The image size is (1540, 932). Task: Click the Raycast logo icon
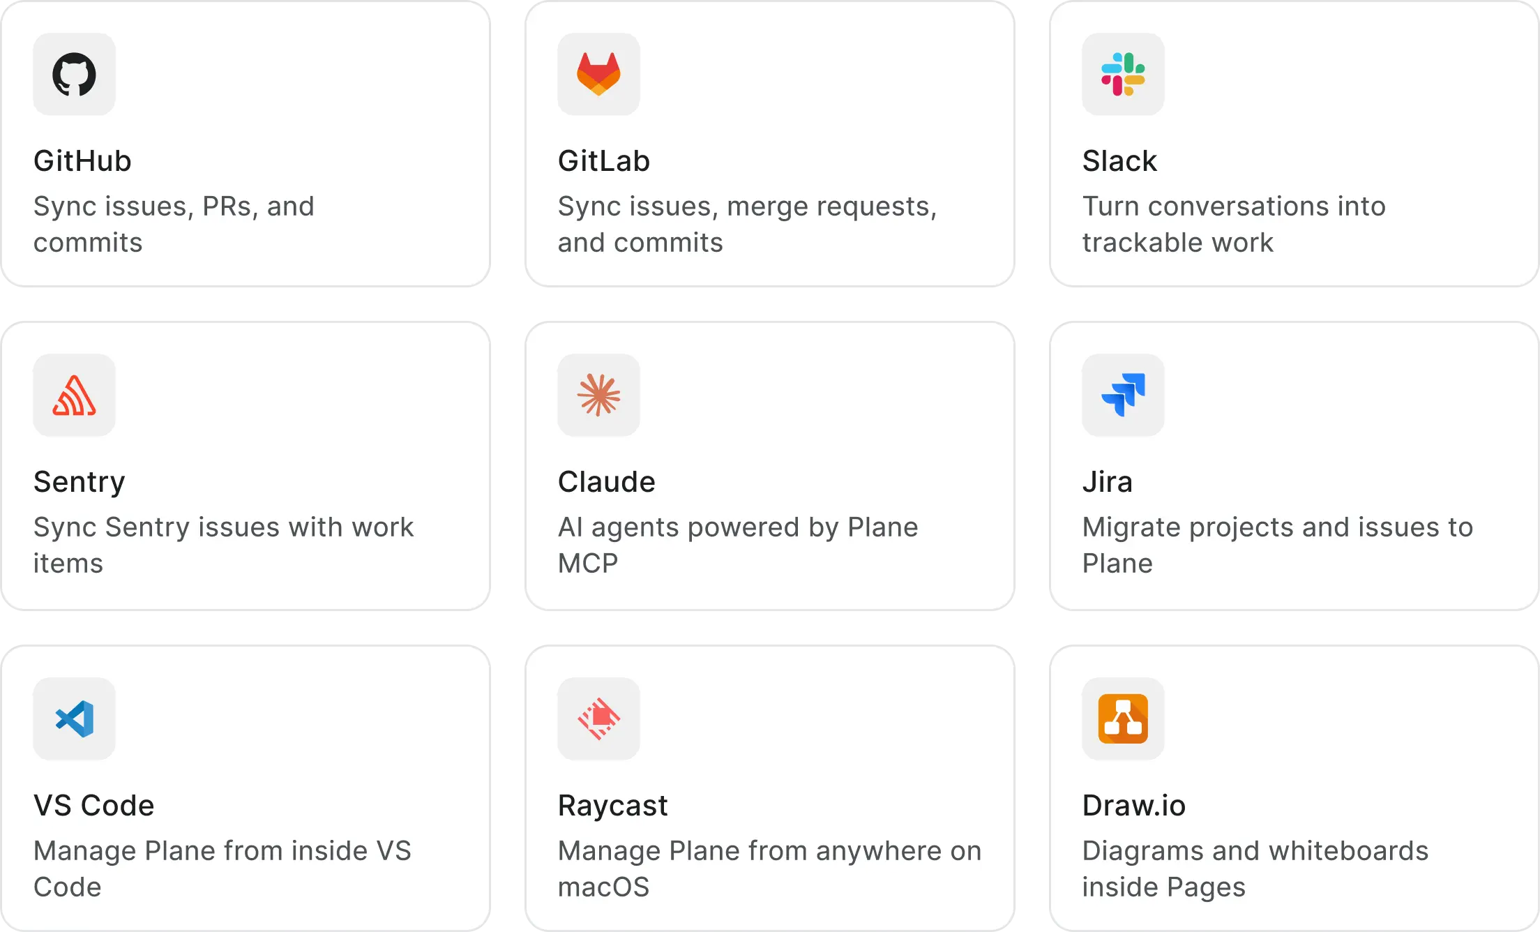click(x=598, y=719)
